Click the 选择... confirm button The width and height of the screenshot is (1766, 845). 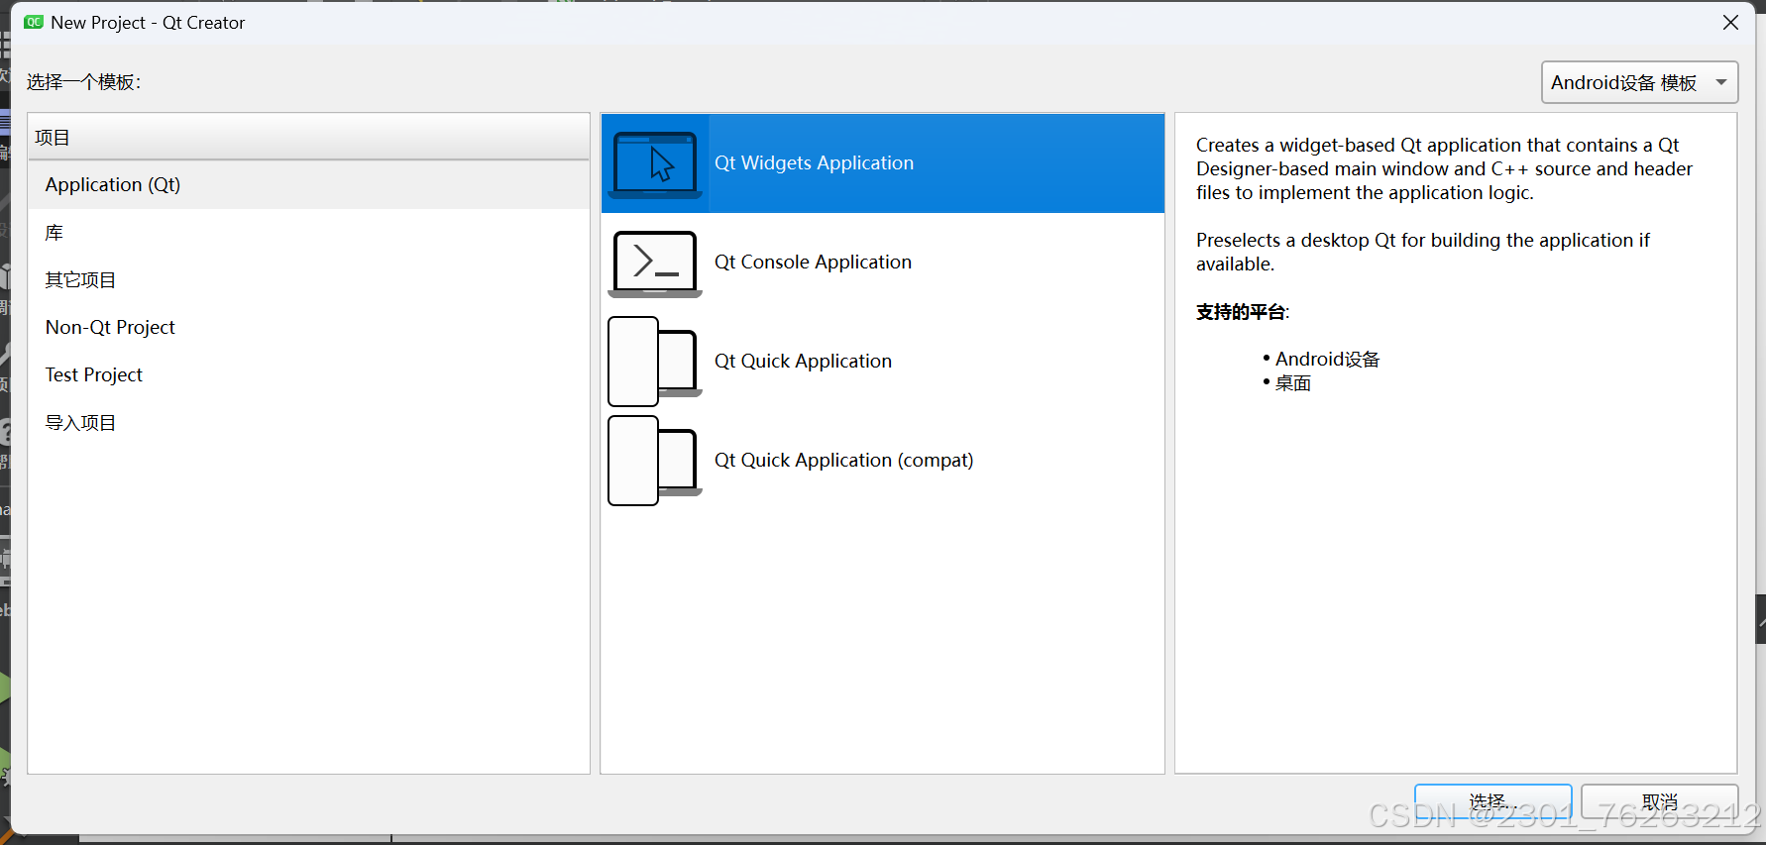(x=1492, y=801)
